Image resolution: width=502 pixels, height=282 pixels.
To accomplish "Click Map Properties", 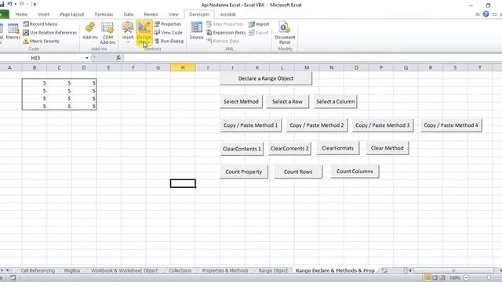I will click(x=225, y=24).
